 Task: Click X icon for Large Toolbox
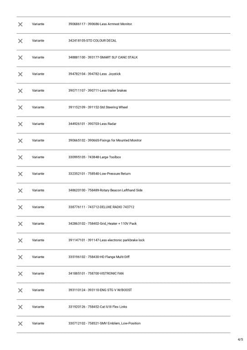20,157
